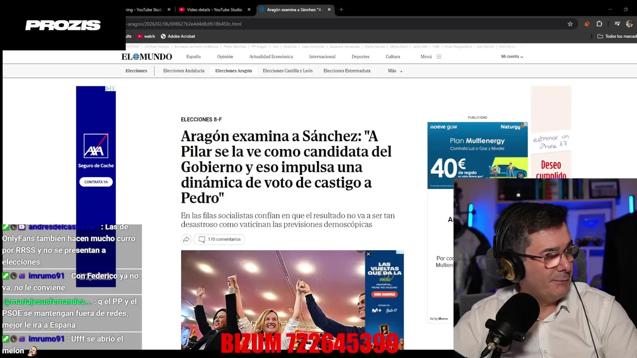Open the Internacional section
Image resolution: width=637 pixels, height=358 pixels.
coord(322,57)
